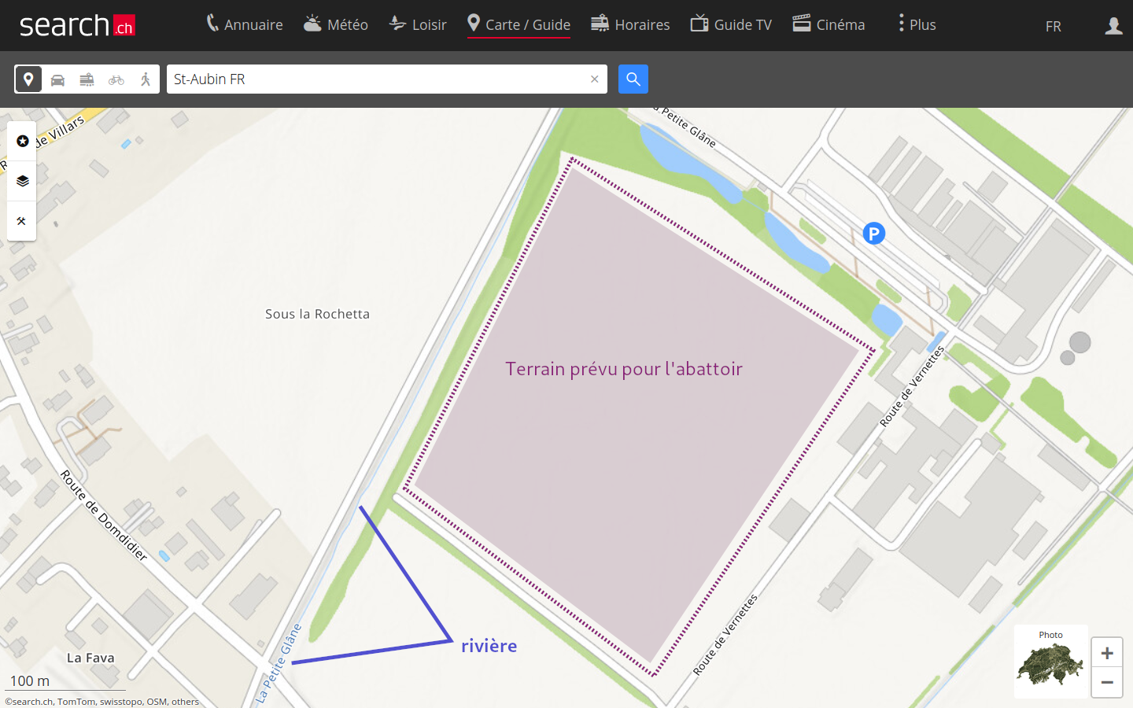Switch to public transport route mode
Image resolution: width=1133 pixels, height=708 pixels.
87,79
